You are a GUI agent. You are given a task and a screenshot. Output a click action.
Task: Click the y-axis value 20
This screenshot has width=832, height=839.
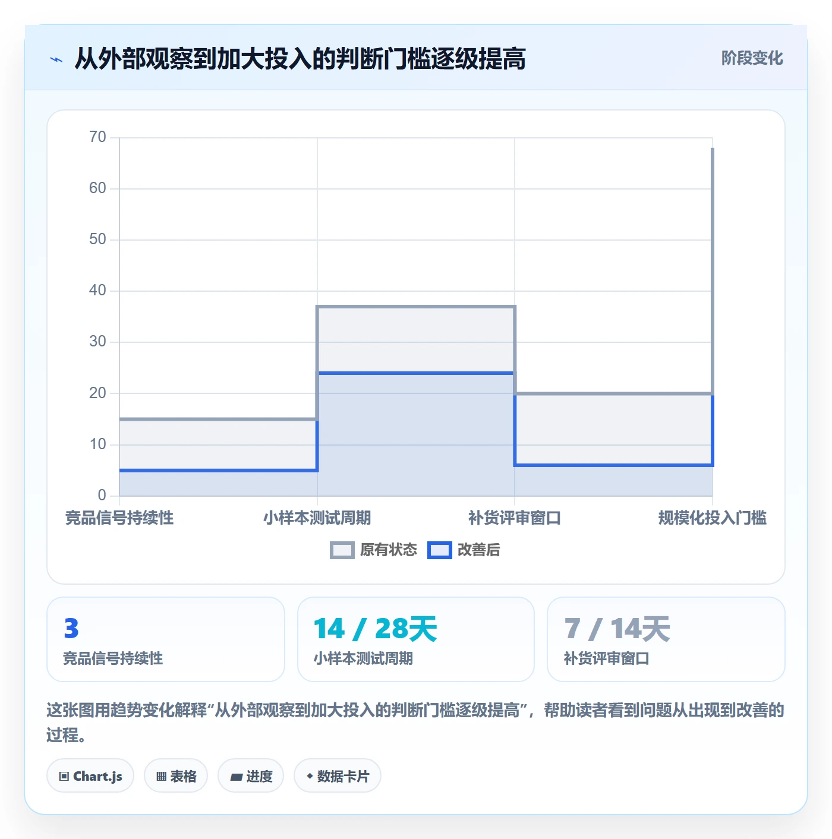97,393
